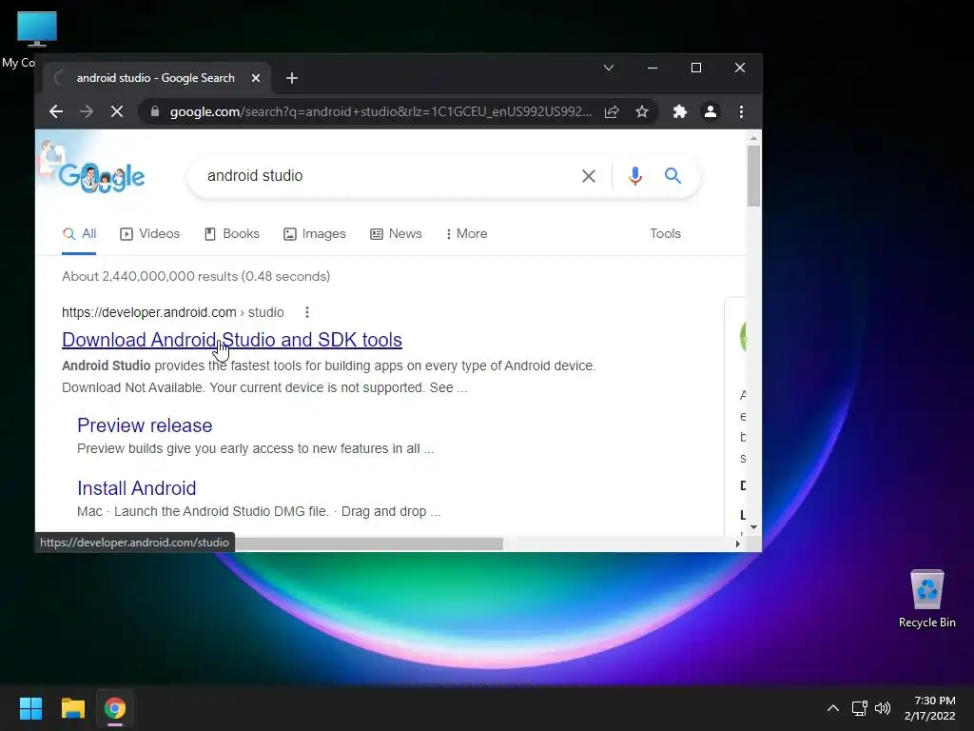Switch to the Books tab

click(232, 234)
